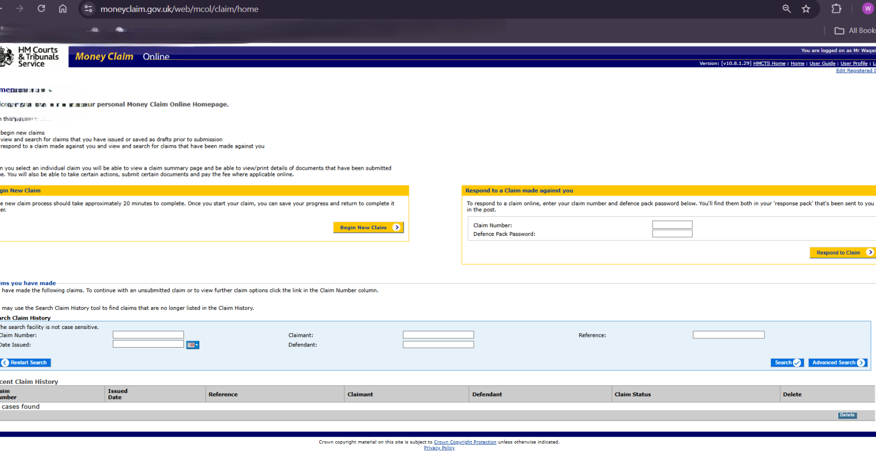Viewport: 876px width, 456px height.
Task: Click the Respond to Claim button
Action: point(843,252)
